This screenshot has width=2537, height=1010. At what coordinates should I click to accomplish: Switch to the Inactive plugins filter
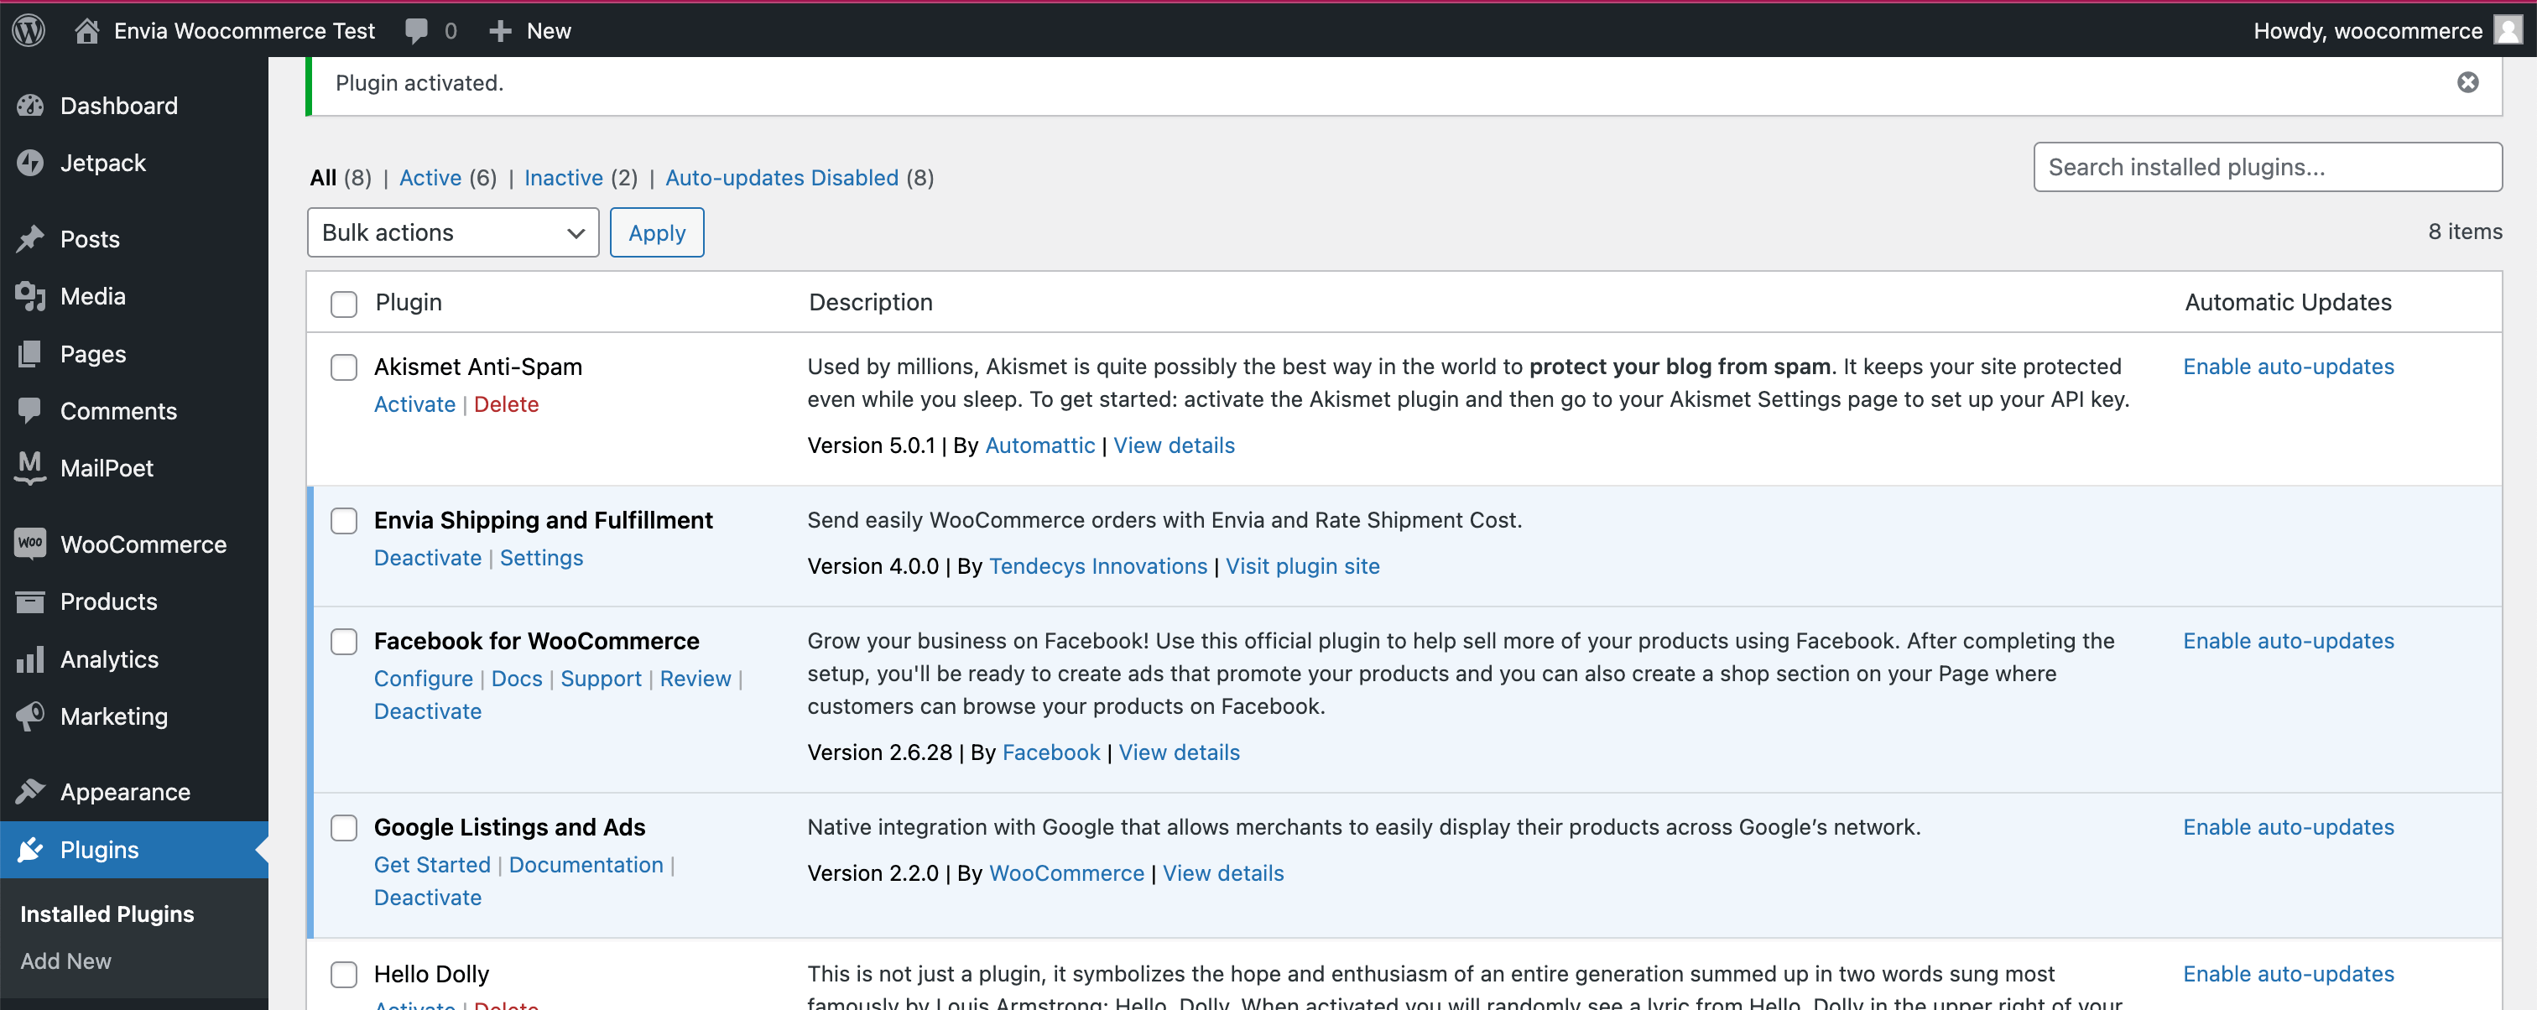[x=563, y=178]
